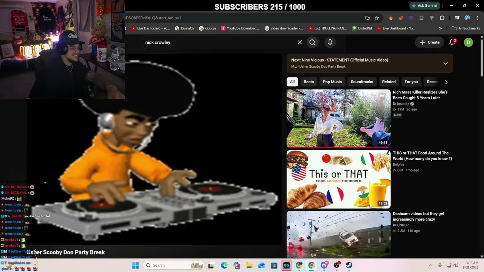484x272 pixels.
Task: Open the orange clapping hands extension
Action: pos(401,18)
